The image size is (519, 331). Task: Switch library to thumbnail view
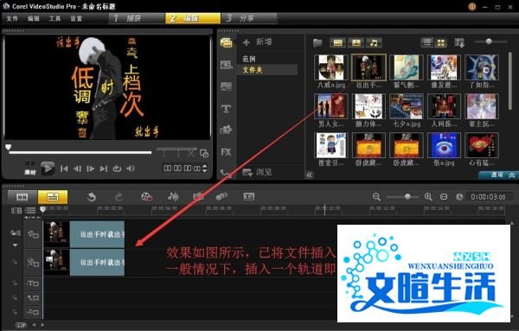coord(441,42)
